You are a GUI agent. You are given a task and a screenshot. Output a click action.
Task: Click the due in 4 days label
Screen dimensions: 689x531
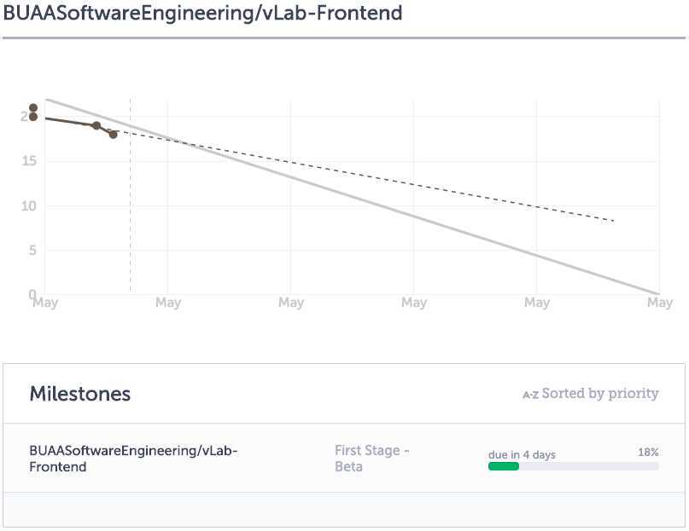tap(522, 454)
